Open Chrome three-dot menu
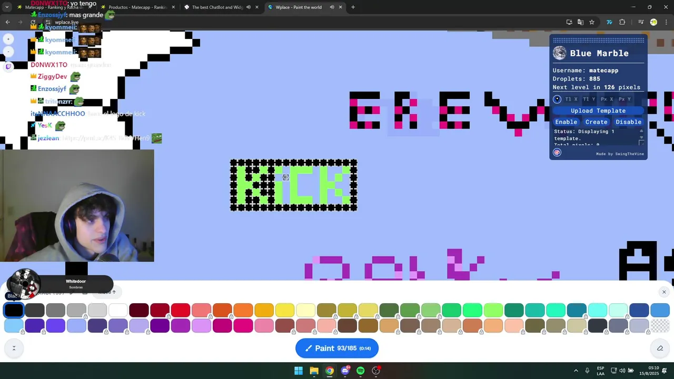 point(667,22)
